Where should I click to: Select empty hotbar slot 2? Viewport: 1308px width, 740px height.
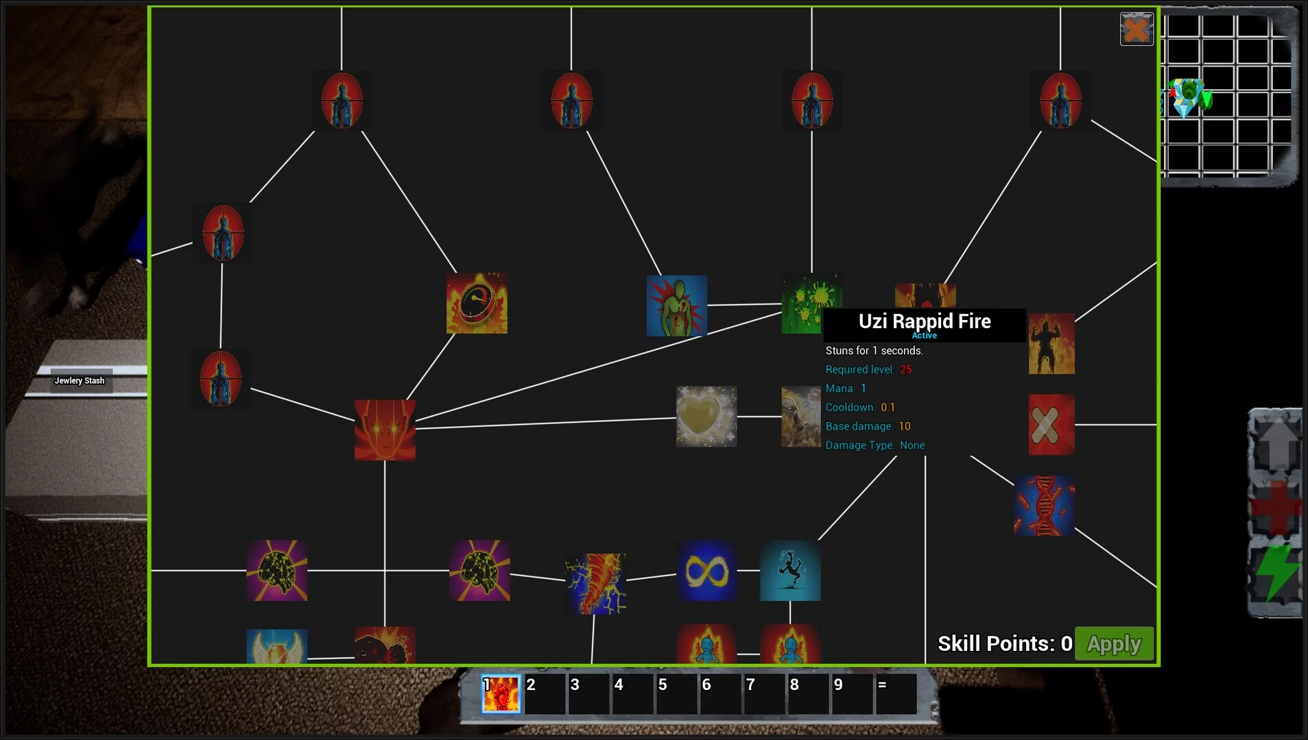tap(545, 693)
